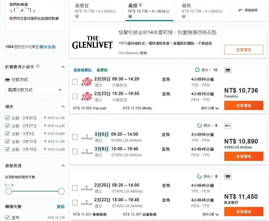
Task: Click STARLUX logo for 2月23日 15:00 flight
Action: coord(87,202)
